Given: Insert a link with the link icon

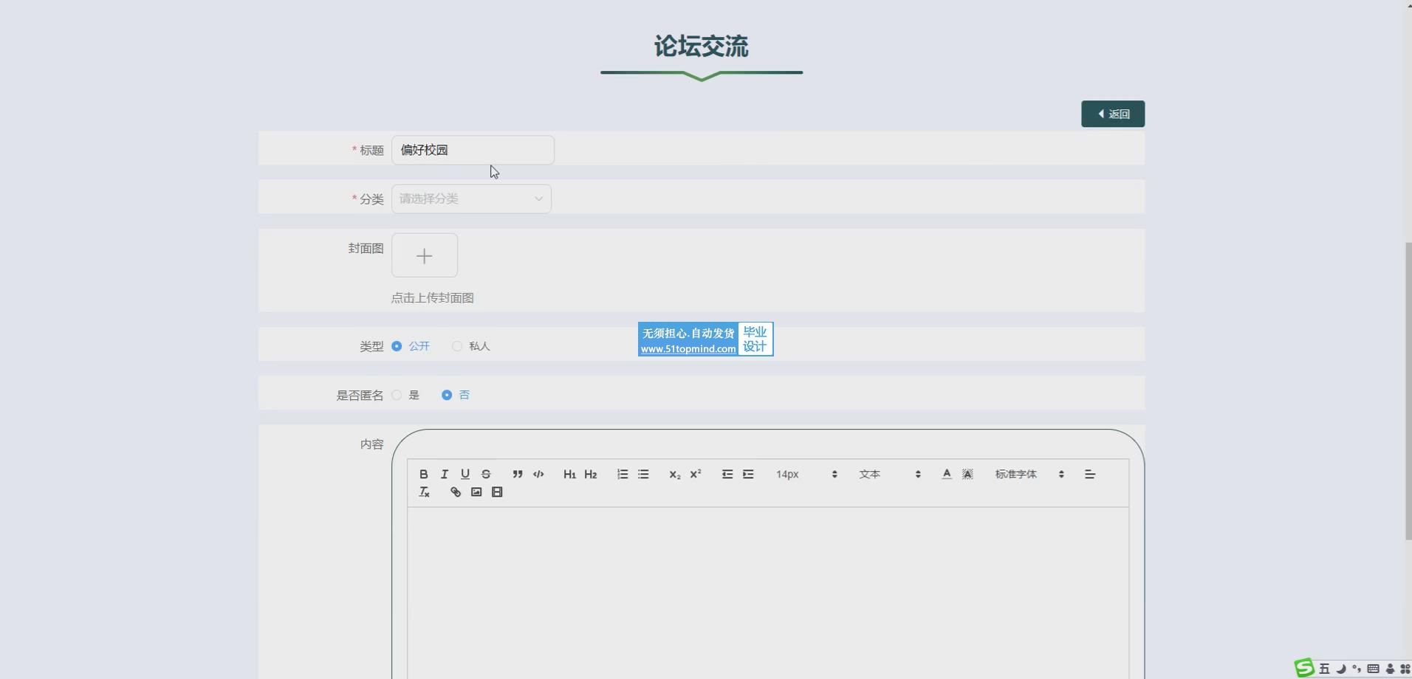Looking at the screenshot, I should (456, 492).
